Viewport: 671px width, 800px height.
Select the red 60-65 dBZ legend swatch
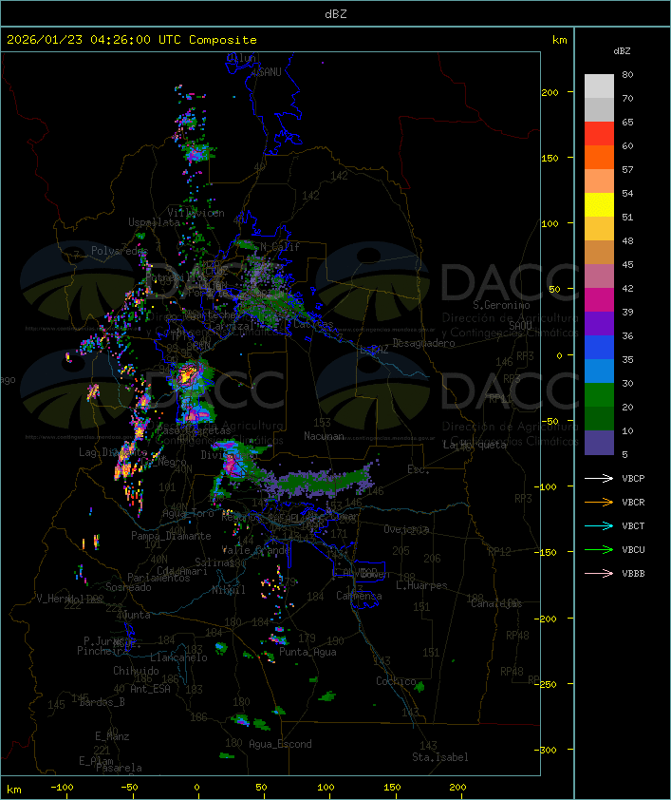pyautogui.click(x=599, y=134)
